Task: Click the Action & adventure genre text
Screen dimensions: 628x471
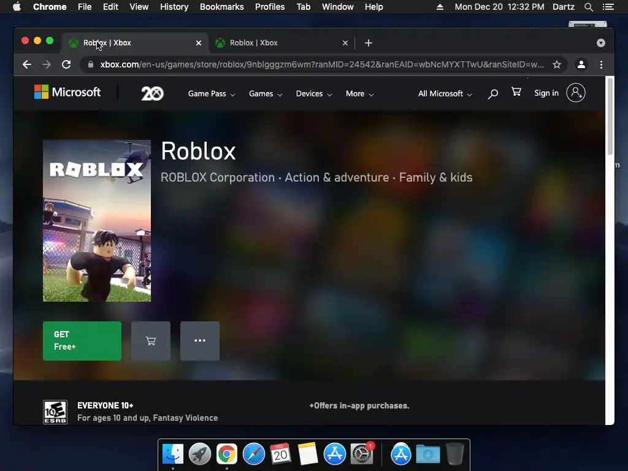Action: coord(337,177)
